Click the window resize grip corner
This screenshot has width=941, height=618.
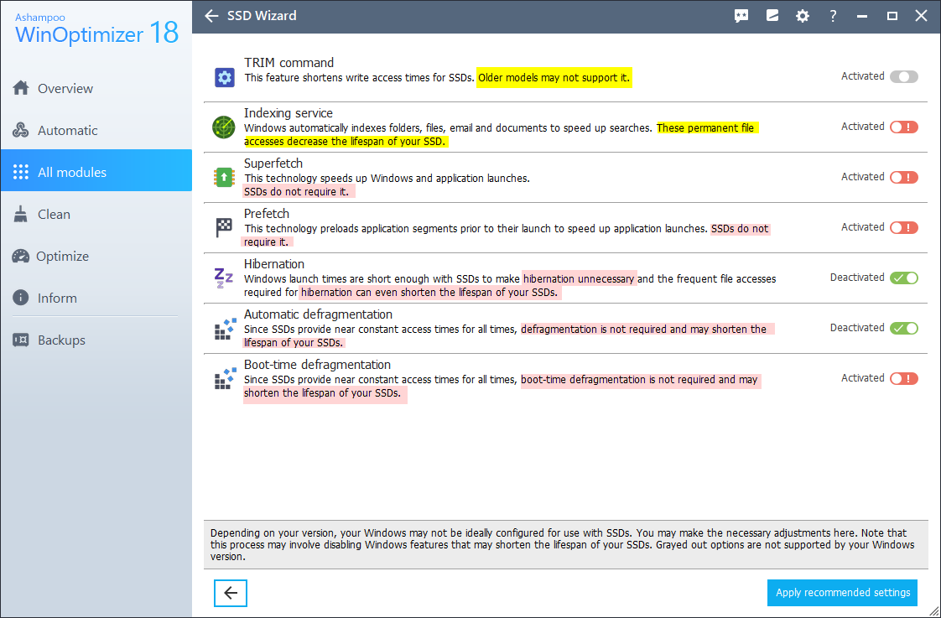tap(933, 611)
